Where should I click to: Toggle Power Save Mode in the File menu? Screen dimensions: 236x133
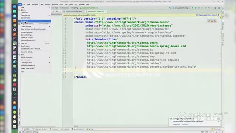pyautogui.click(x=34, y=68)
